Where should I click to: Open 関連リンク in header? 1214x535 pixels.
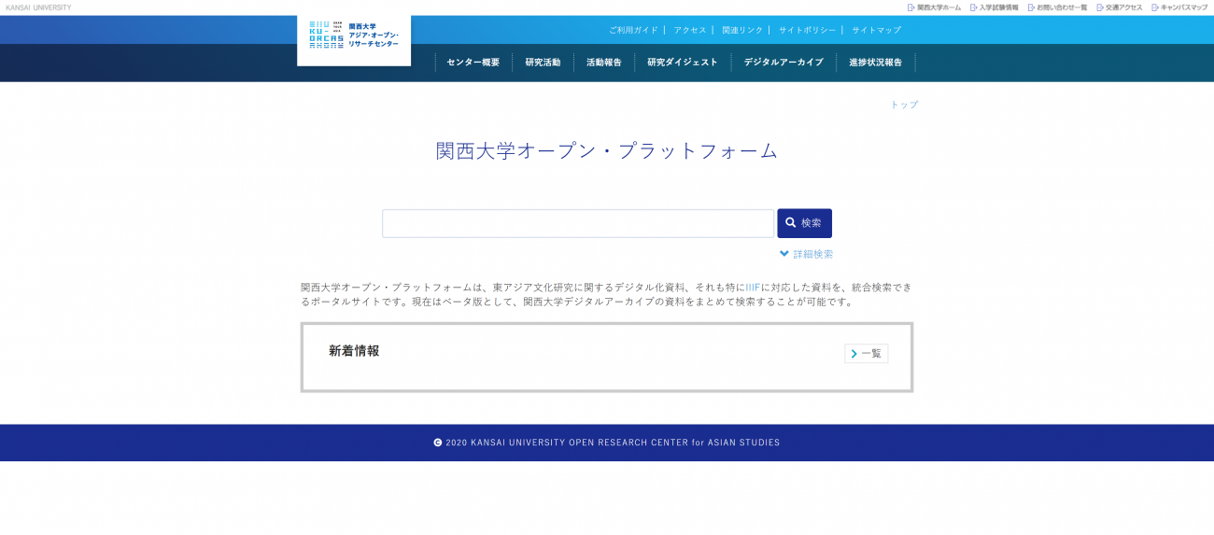(742, 30)
